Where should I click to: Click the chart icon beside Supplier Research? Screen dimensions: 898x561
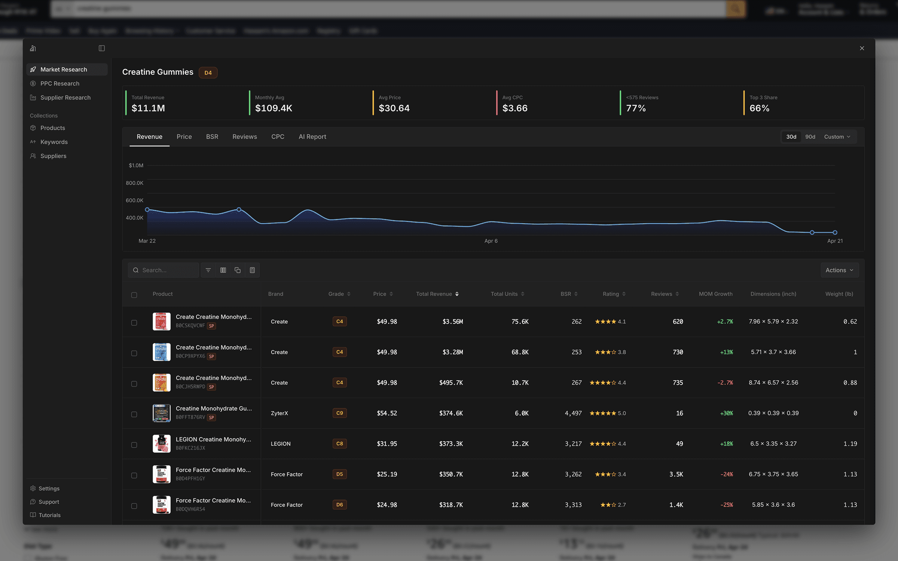pos(33,98)
